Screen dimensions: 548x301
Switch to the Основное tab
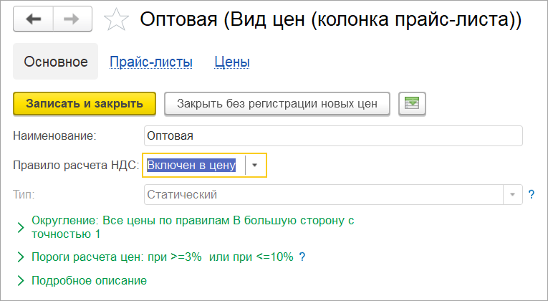coord(56,62)
